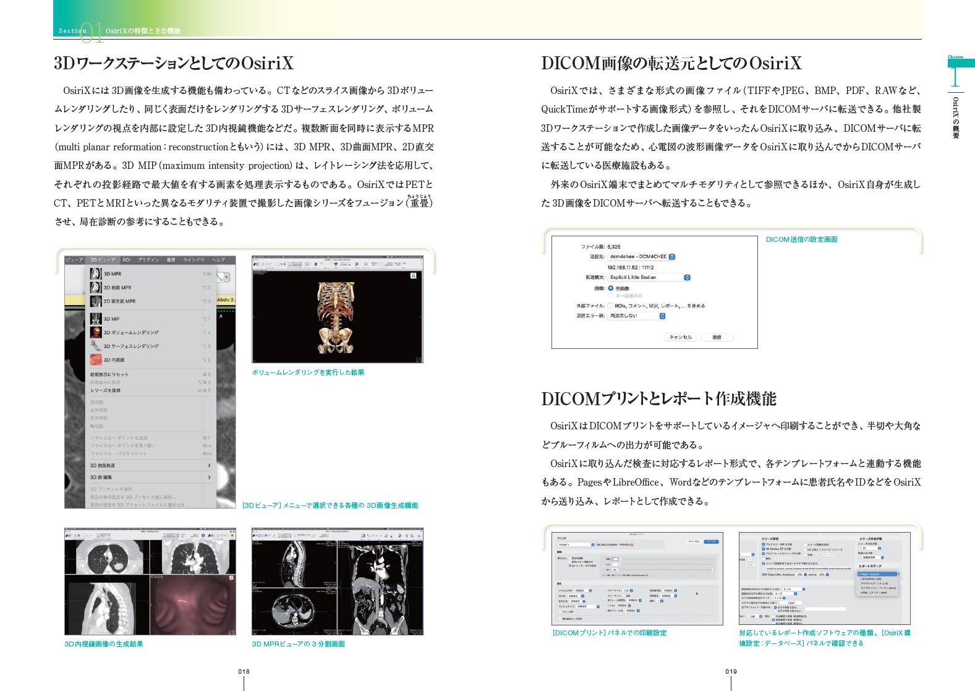
Task: Click the blue プリント button
Action: click(x=711, y=541)
